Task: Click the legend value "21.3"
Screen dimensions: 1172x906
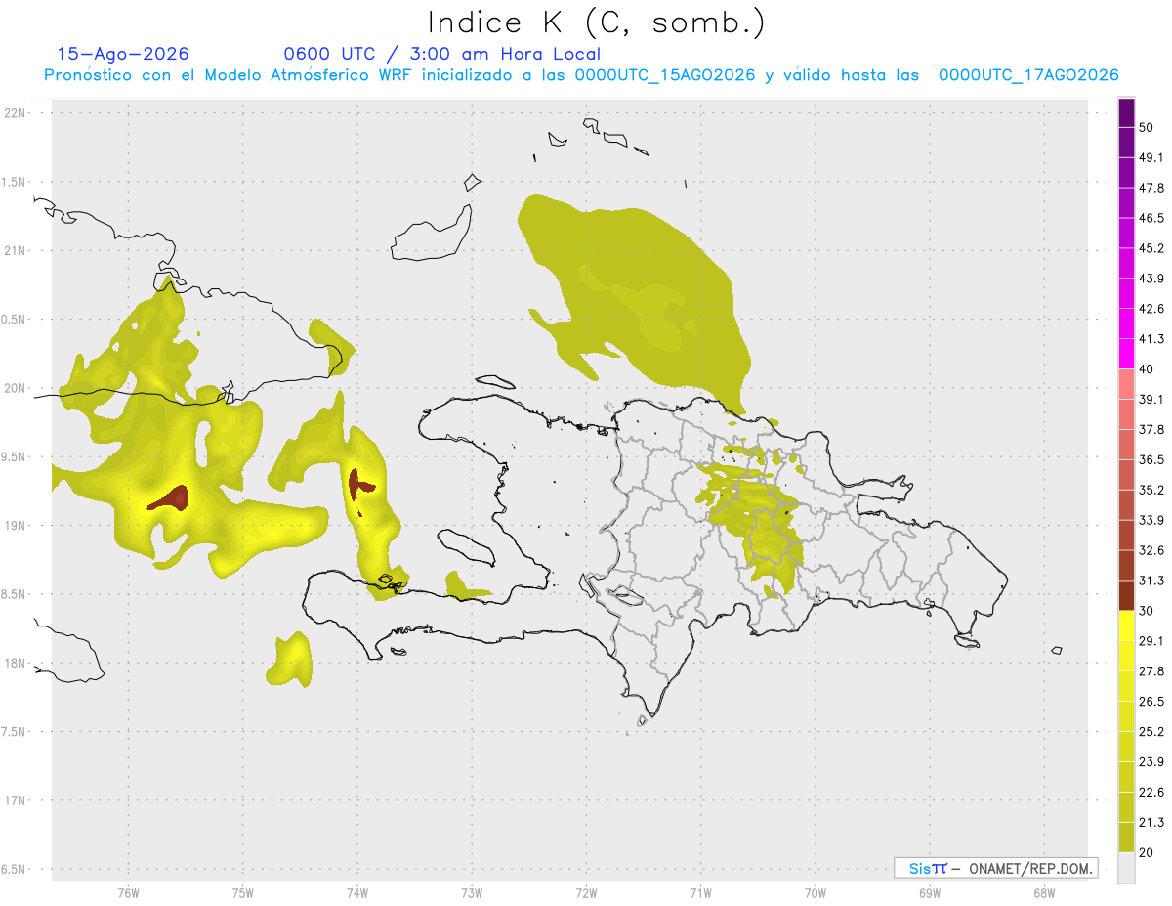Action: tap(1151, 821)
